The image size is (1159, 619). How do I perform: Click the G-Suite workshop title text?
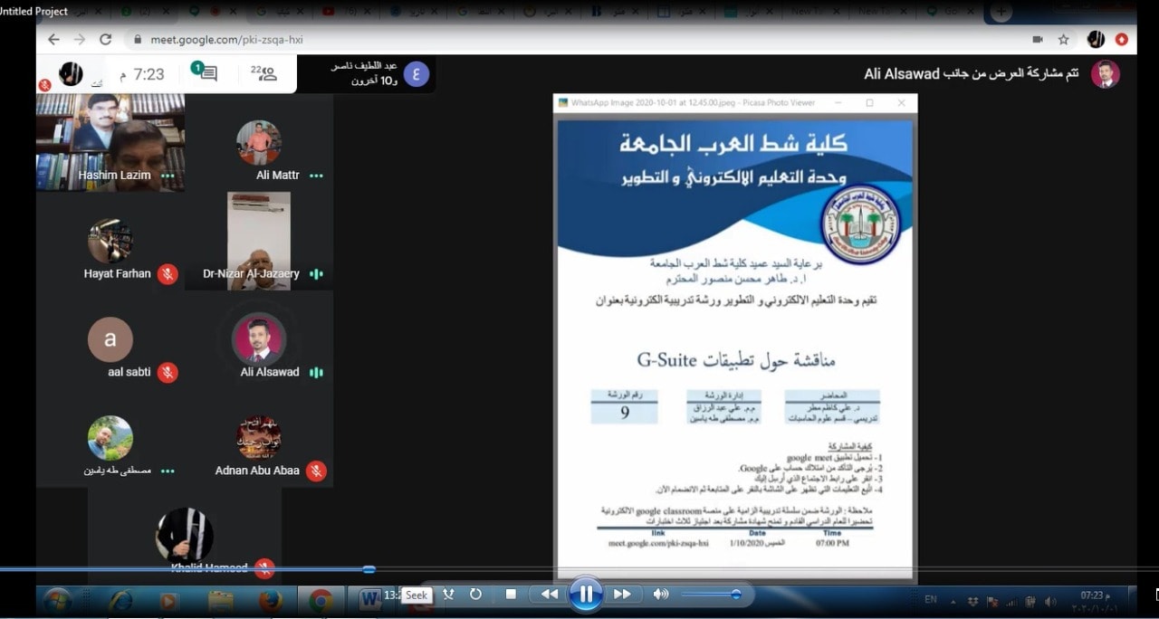pyautogui.click(x=735, y=359)
